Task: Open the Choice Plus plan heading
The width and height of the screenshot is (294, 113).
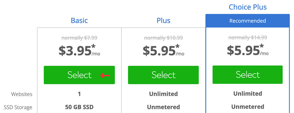Action: [x=248, y=7]
